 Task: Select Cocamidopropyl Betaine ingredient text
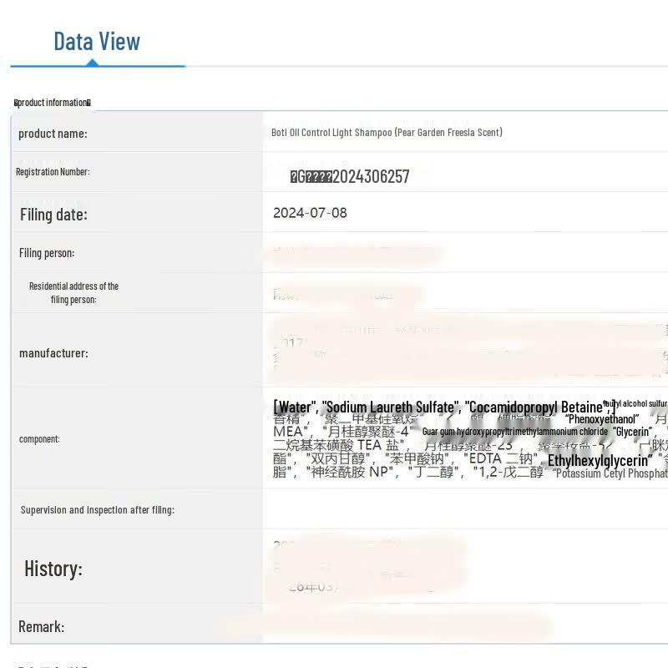point(538,407)
